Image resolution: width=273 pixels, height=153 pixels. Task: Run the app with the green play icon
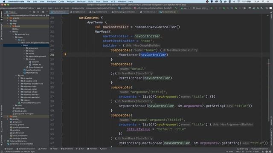pyautogui.click(x=212, y=8)
